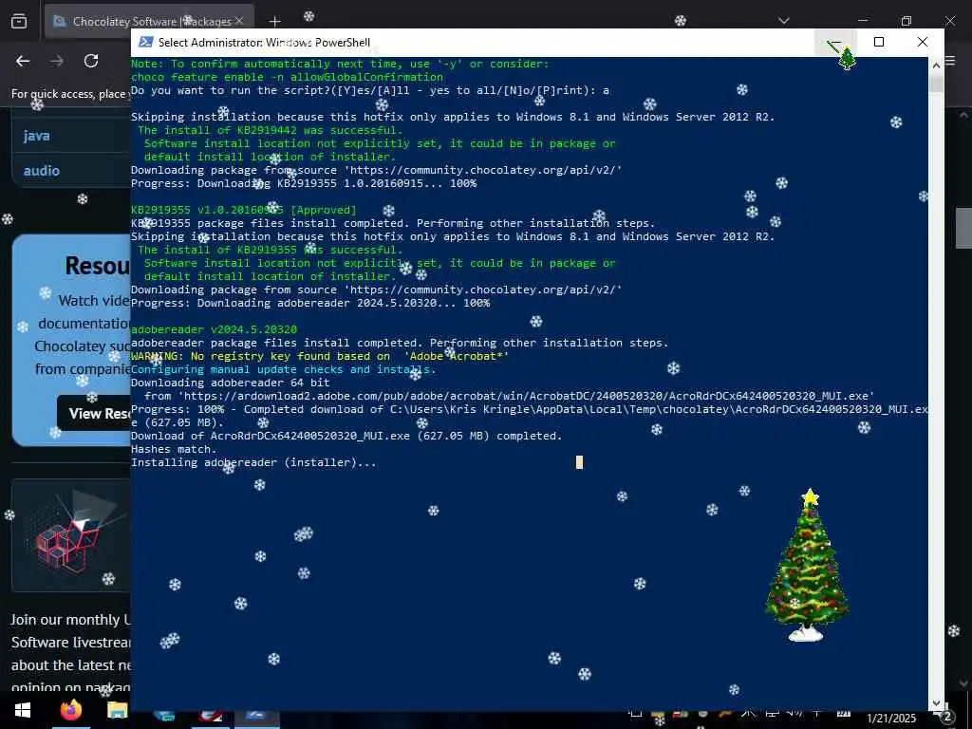Go back in the browser
Screen dimensions: 972x729
point(23,61)
